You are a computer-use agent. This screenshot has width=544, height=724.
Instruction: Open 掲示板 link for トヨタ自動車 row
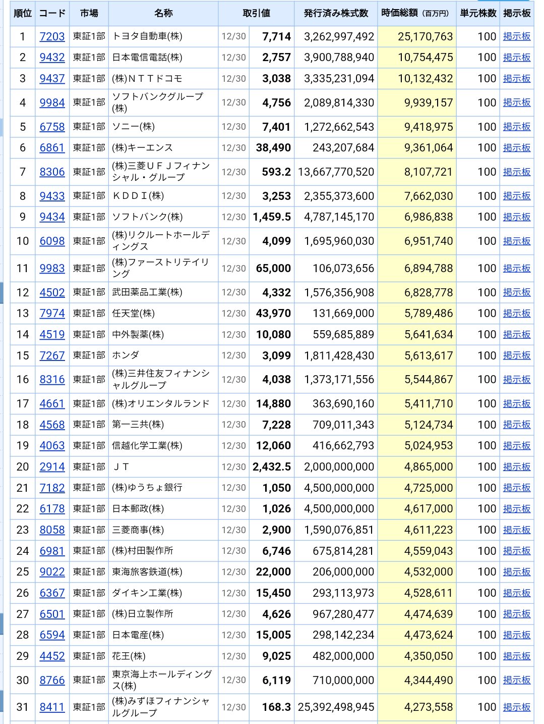(517, 36)
